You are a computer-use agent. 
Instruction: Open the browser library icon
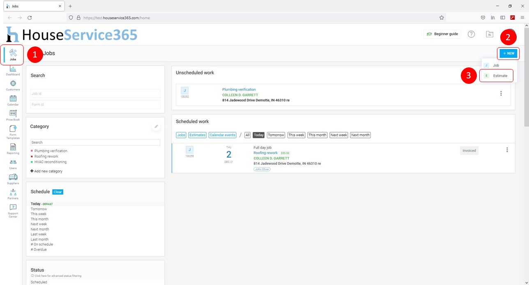493,18
